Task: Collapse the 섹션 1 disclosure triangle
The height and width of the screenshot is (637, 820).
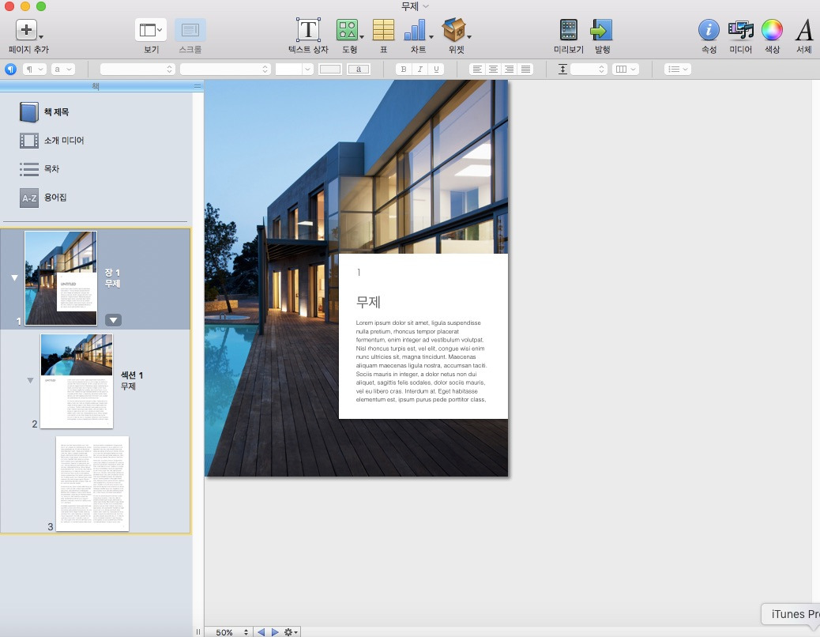Action: (x=30, y=380)
